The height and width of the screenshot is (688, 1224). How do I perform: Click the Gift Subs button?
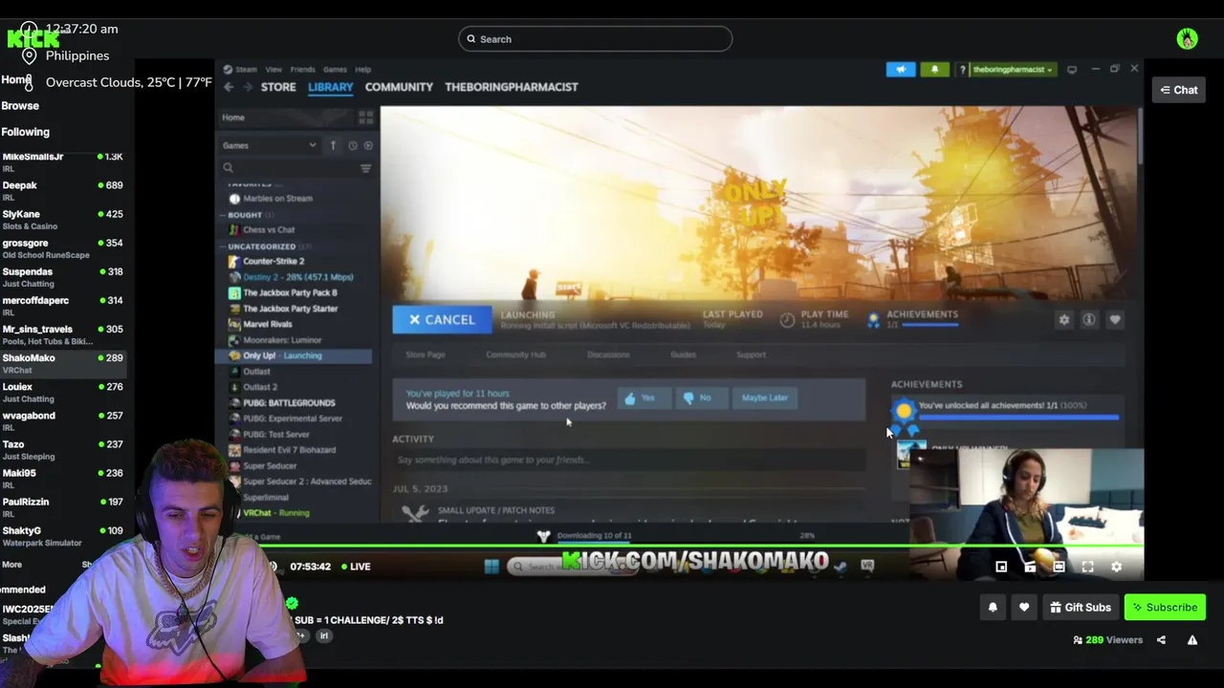point(1081,608)
